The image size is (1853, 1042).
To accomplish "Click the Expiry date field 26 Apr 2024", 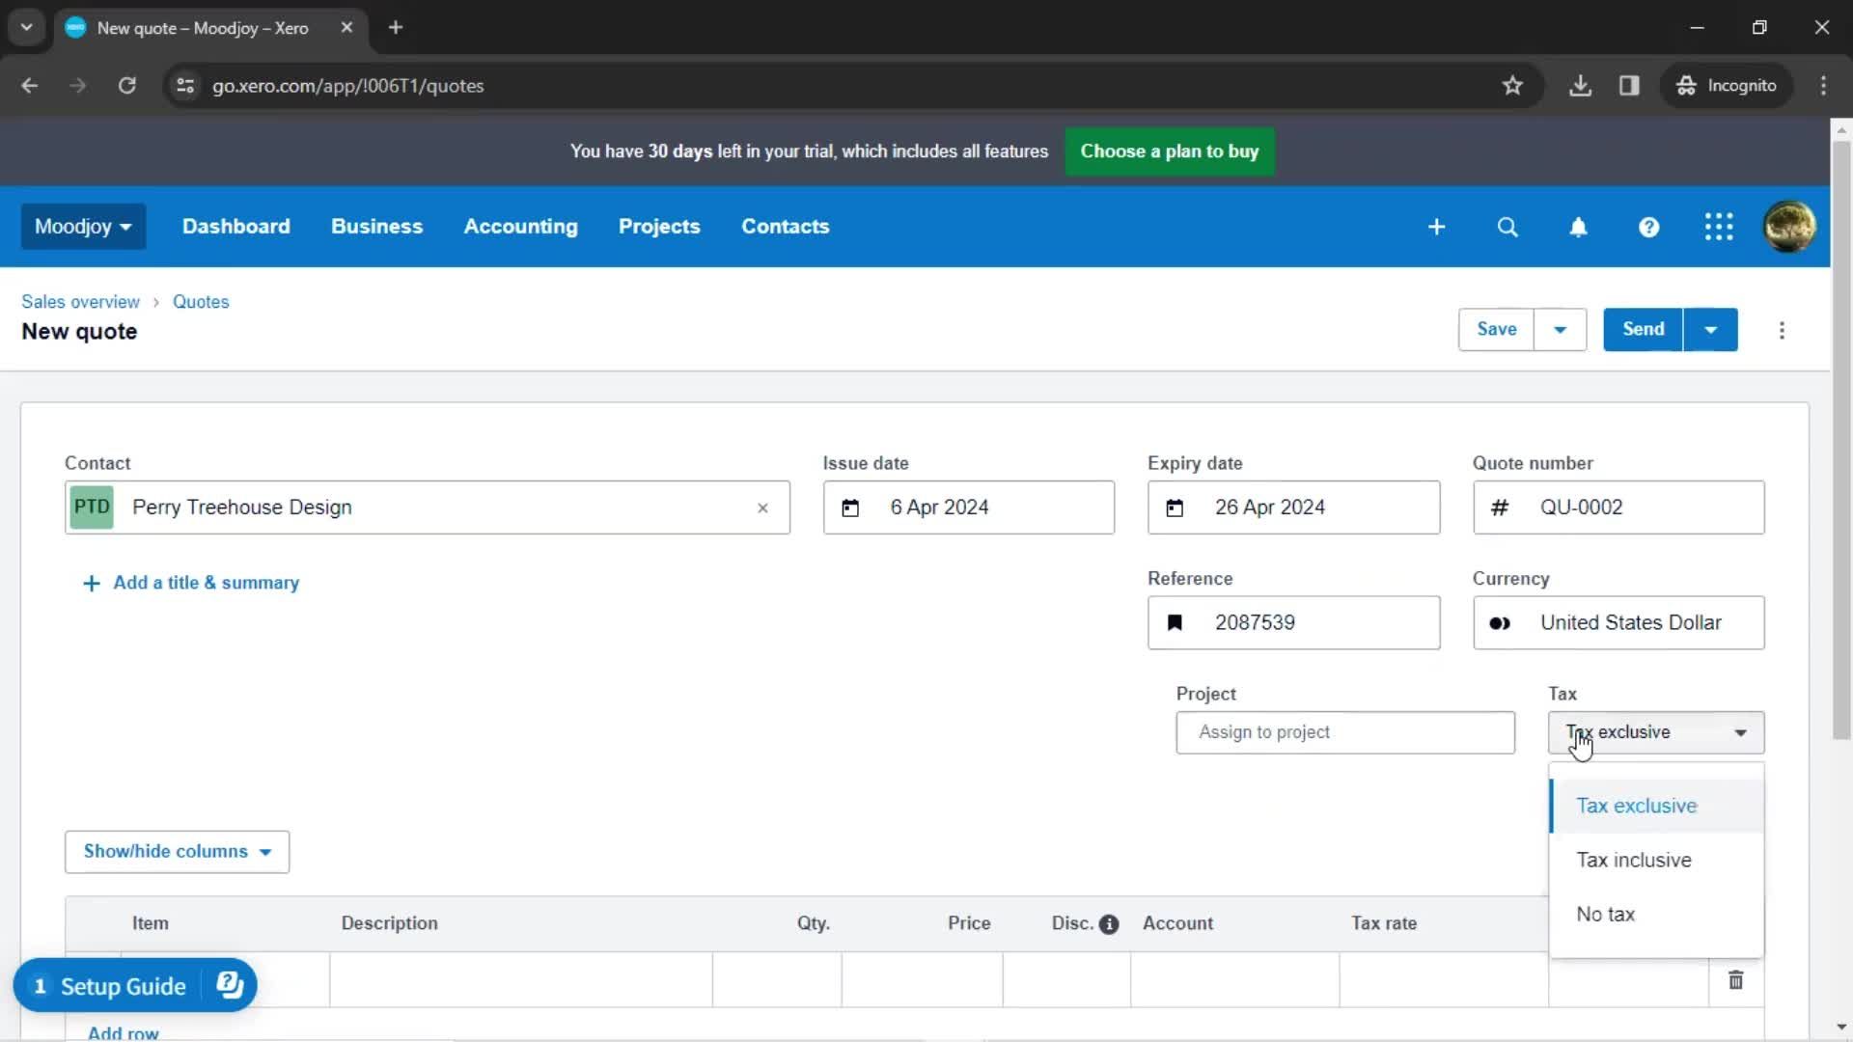I will [1294, 507].
